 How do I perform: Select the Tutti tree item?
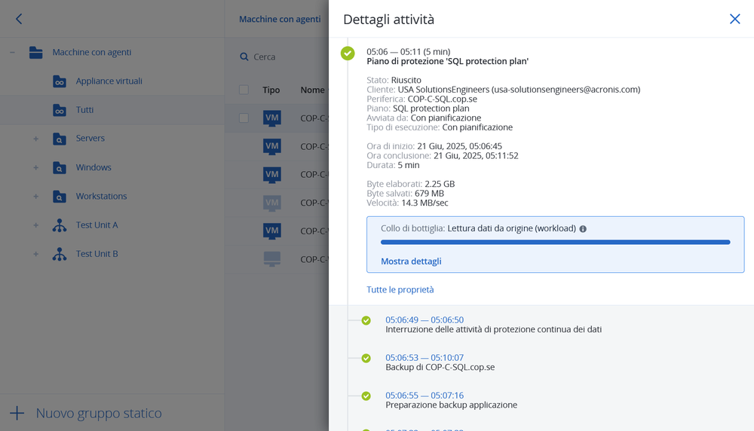(84, 110)
